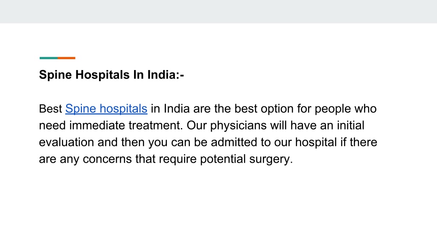The image size is (437, 246).
Task: Click the gray header bar at top
Action: (218, 12)
